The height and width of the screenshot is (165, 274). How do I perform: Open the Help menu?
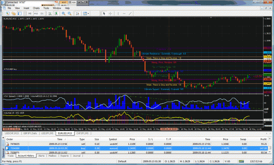(x=67, y=8)
